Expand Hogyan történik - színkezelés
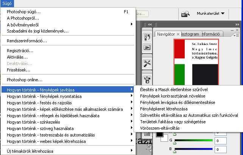Viewport: 243px width, 155px height. click(68, 122)
